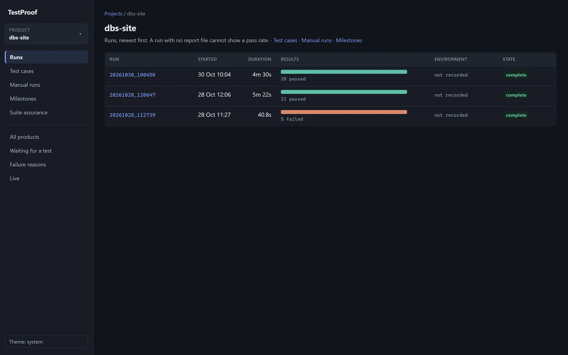The height and width of the screenshot is (355, 568).
Task: Follow the Projects breadcrumb link
Action: [113, 13]
